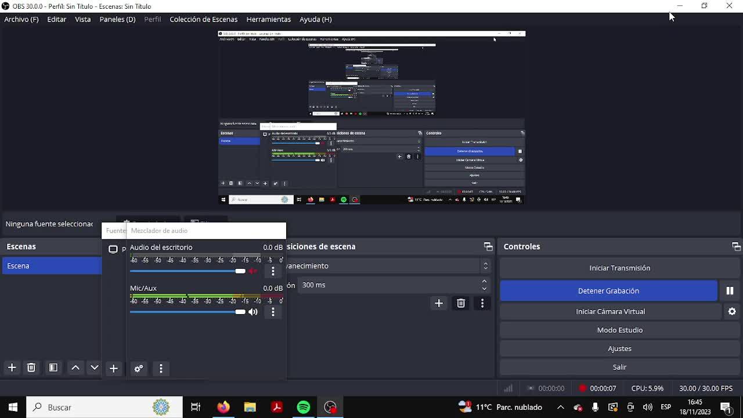Open Adobe Acrobat from the taskbar

[x=277, y=407]
